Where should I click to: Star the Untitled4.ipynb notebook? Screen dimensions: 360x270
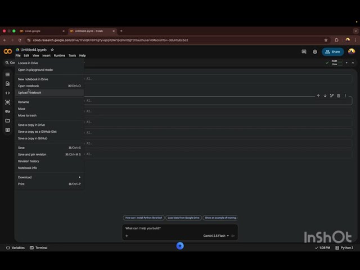(x=52, y=49)
